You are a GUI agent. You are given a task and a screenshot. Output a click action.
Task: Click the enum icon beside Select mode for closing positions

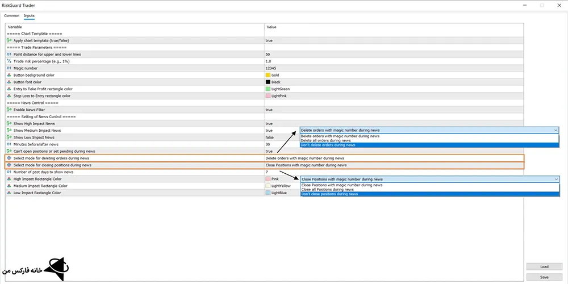[9, 165]
